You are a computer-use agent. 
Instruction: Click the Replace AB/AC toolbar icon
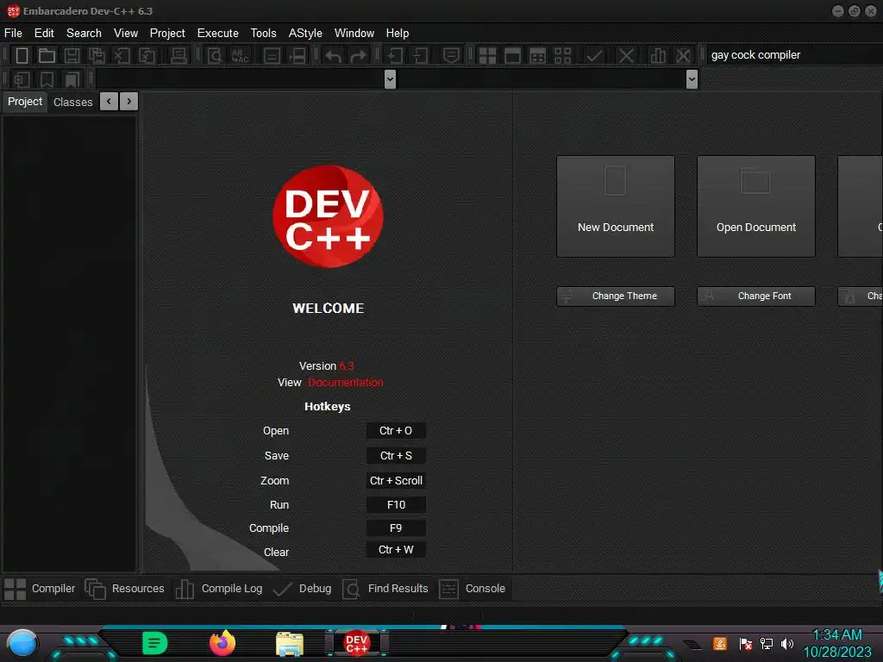(241, 55)
